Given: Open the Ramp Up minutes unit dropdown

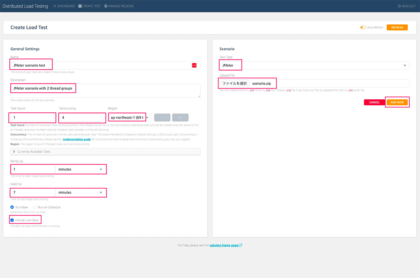Looking at the screenshot, I should pos(81,169).
